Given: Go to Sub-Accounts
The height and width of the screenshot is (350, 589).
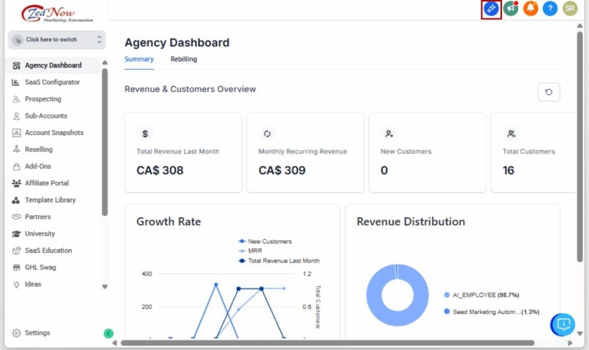Looking at the screenshot, I should 46,116.
